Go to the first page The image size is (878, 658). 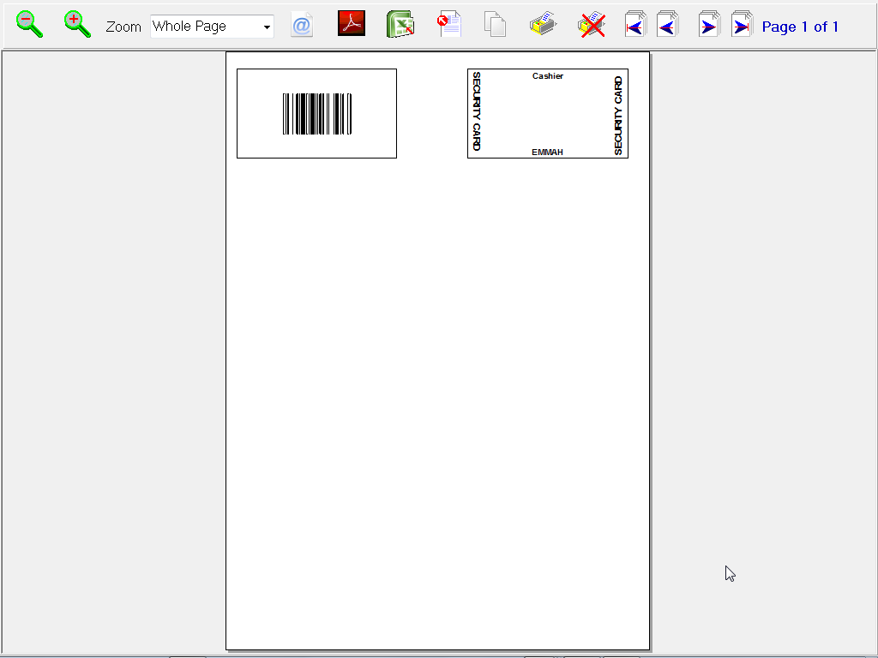coord(635,26)
